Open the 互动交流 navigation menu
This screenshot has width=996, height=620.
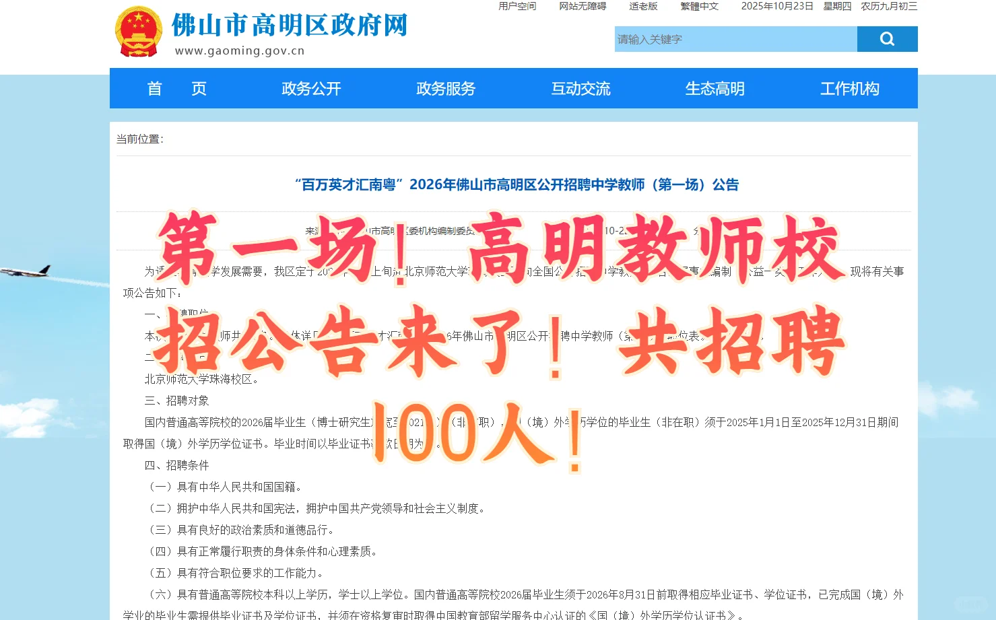(x=580, y=88)
